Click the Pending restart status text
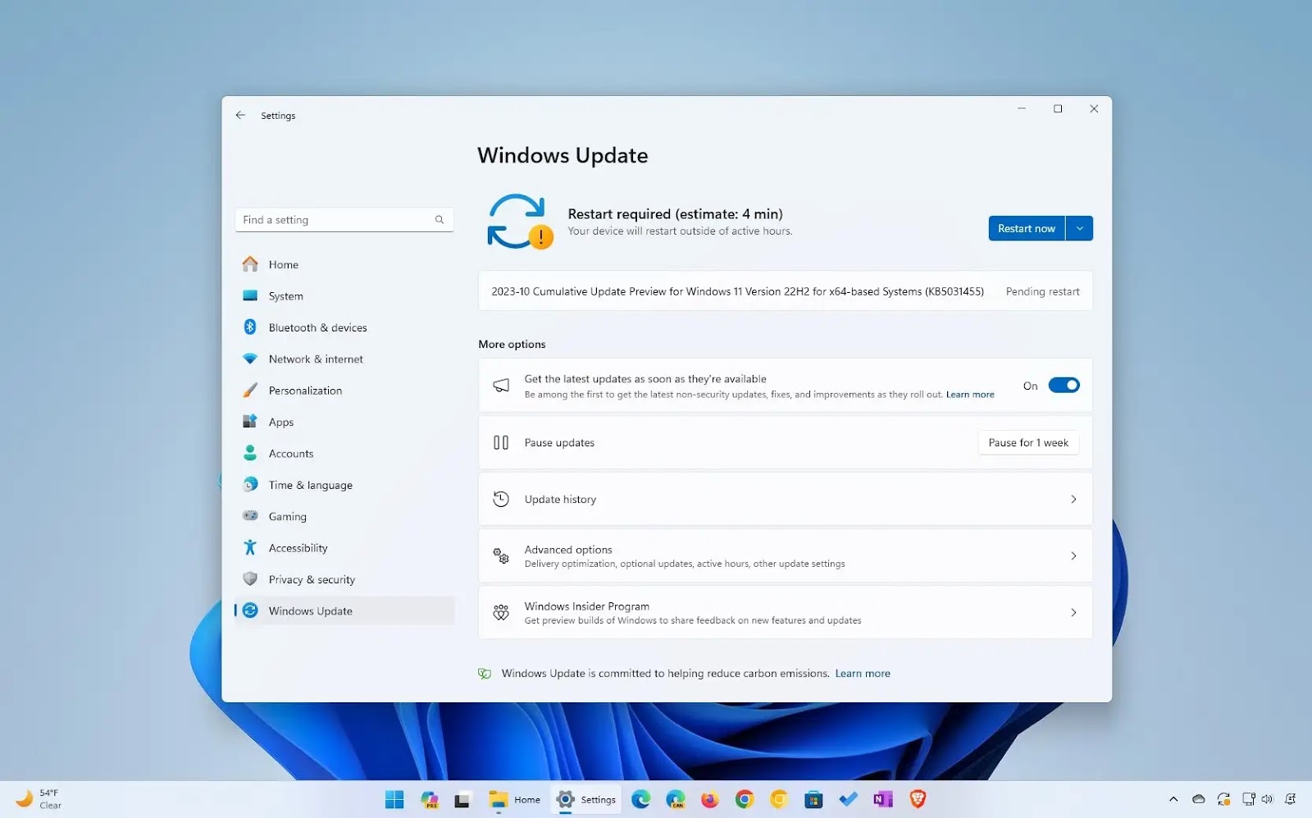The image size is (1312, 818). 1042,291
